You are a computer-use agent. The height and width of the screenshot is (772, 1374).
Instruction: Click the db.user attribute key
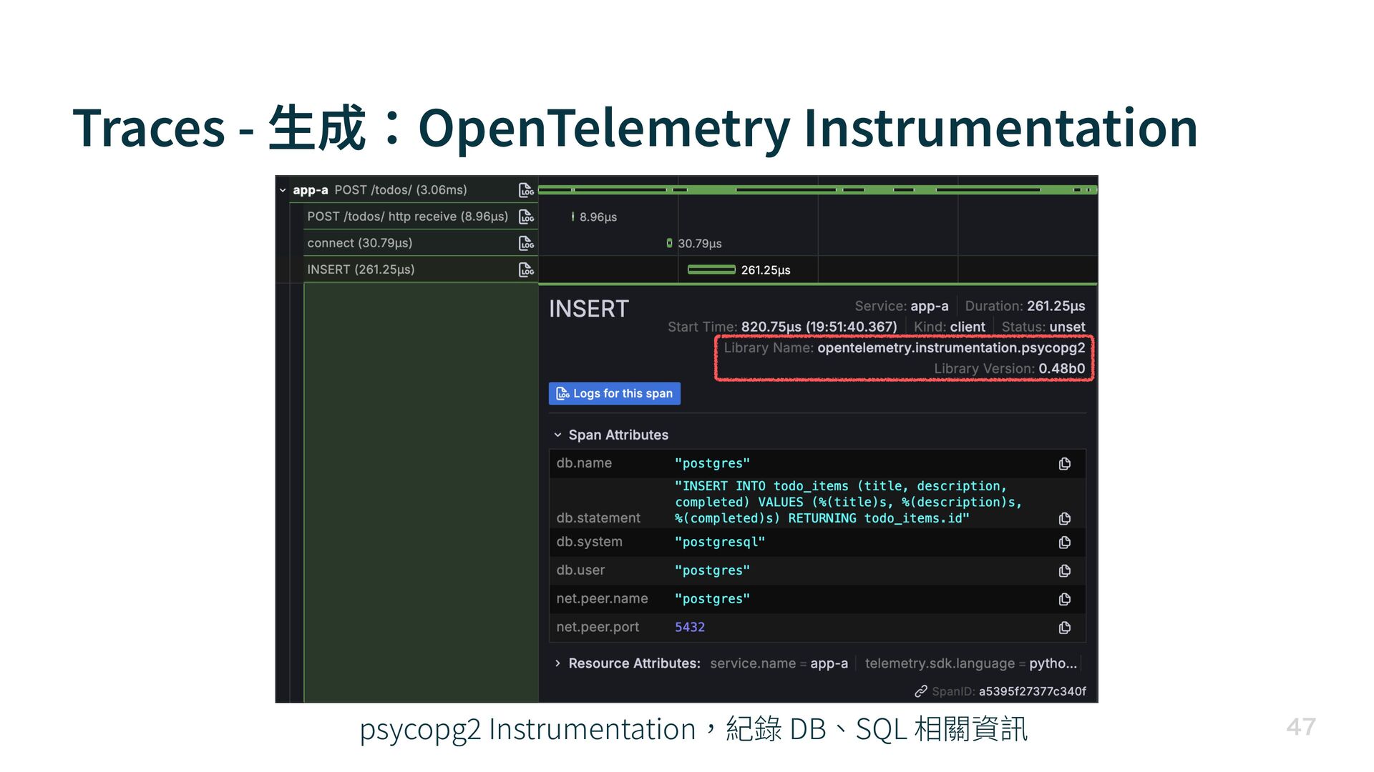[580, 570]
